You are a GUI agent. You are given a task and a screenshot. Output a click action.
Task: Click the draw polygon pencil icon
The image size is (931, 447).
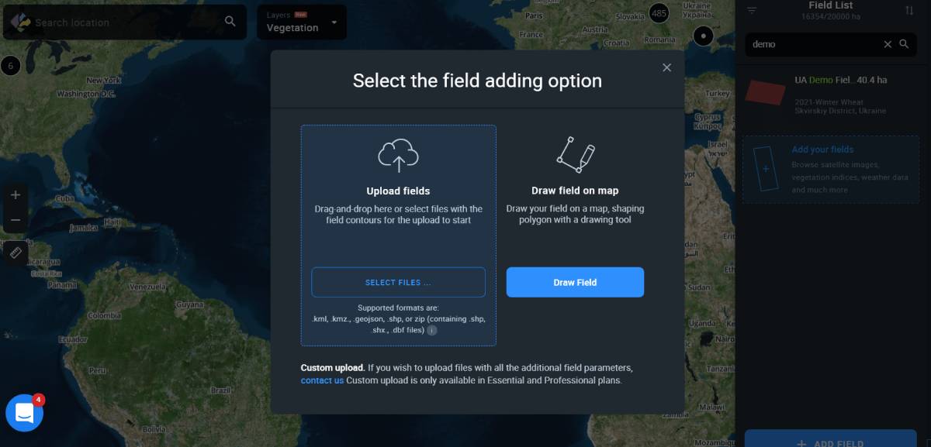click(x=575, y=155)
